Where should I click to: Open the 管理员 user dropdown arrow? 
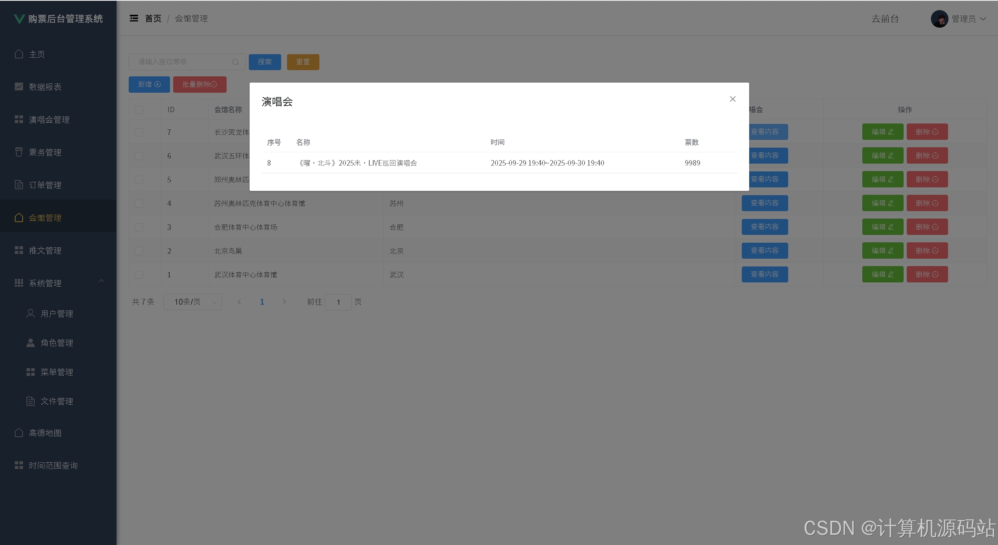[x=983, y=19]
